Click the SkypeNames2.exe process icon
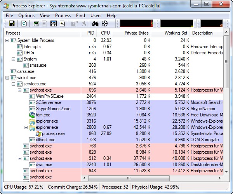Viewport: 233px width, 194px height. [32, 109]
